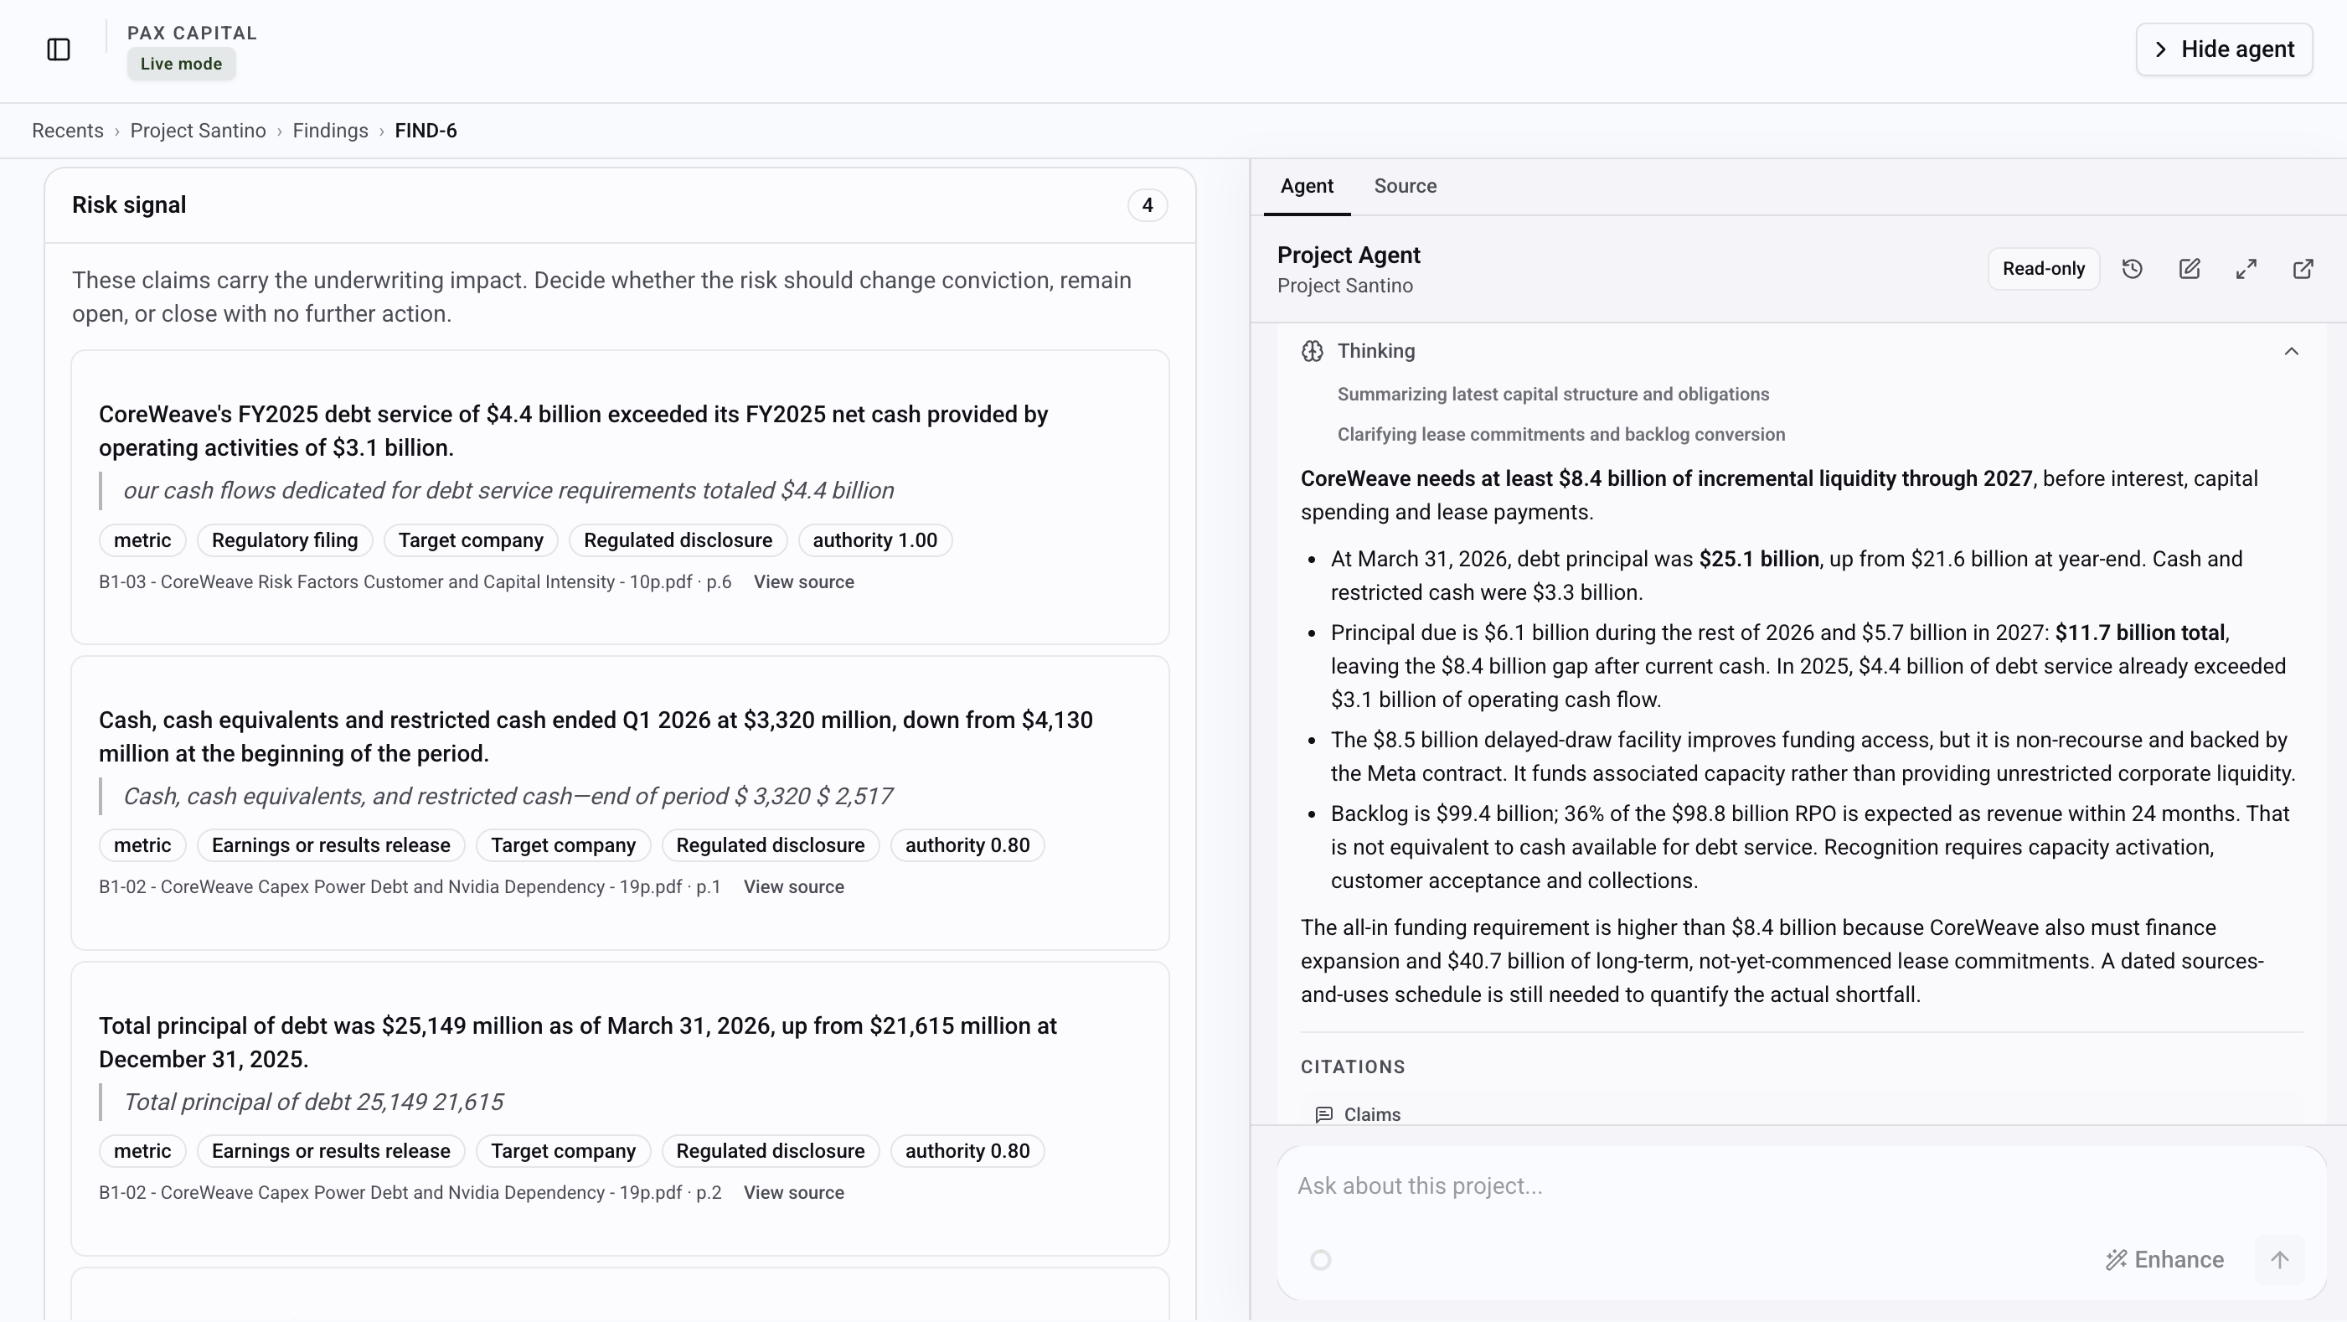View source for B1-03 Risk Factors document
Viewport: 2347px width, 1322px height.
[x=803, y=582]
